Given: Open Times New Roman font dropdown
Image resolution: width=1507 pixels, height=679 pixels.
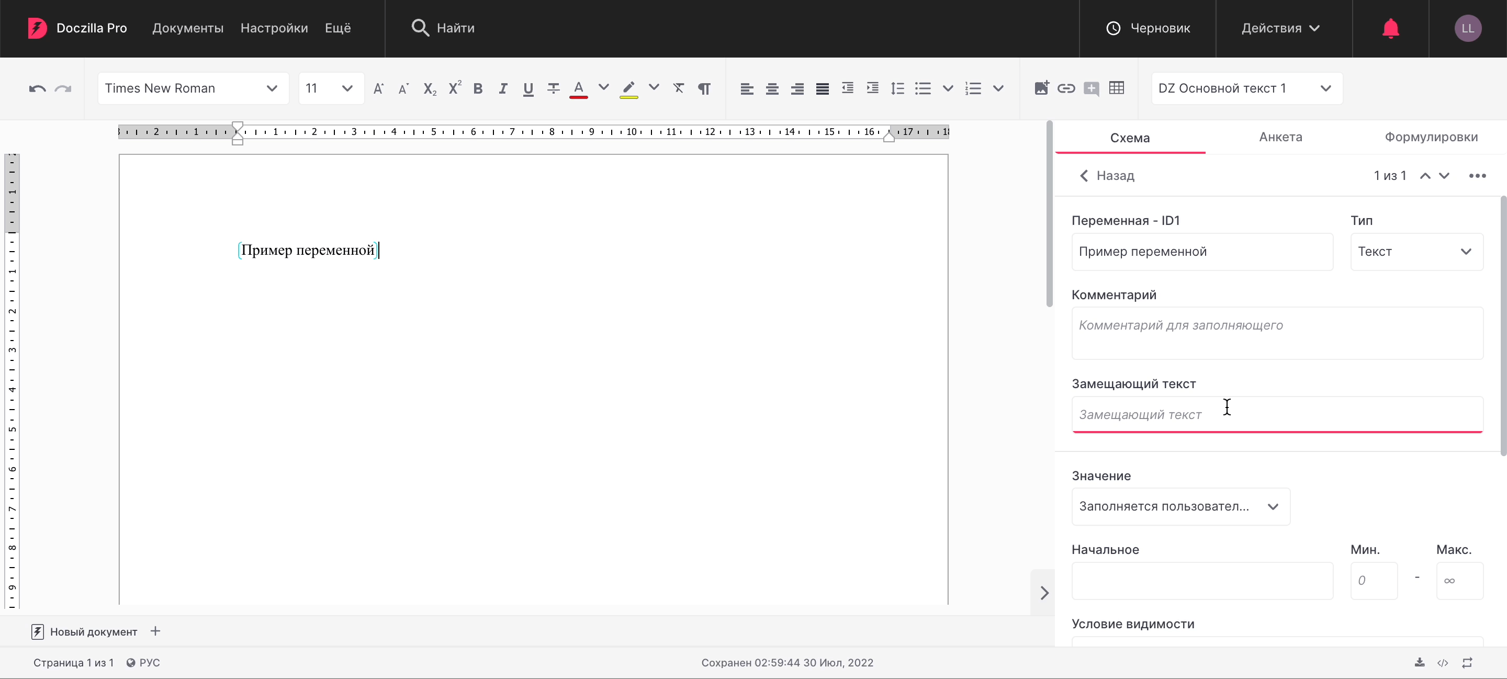Looking at the screenshot, I should tap(193, 88).
